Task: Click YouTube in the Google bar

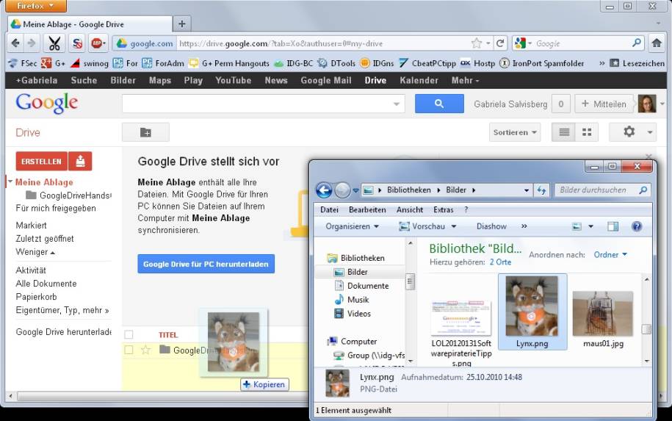Action: click(233, 80)
